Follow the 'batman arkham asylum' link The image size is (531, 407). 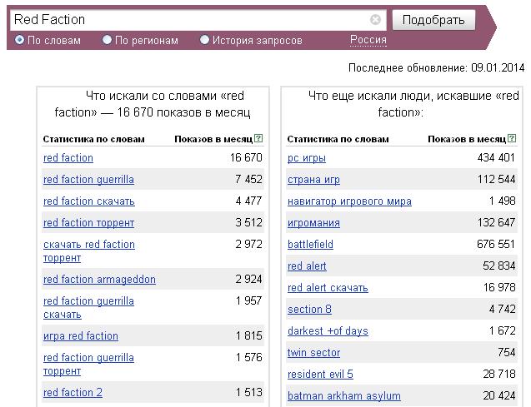344,396
